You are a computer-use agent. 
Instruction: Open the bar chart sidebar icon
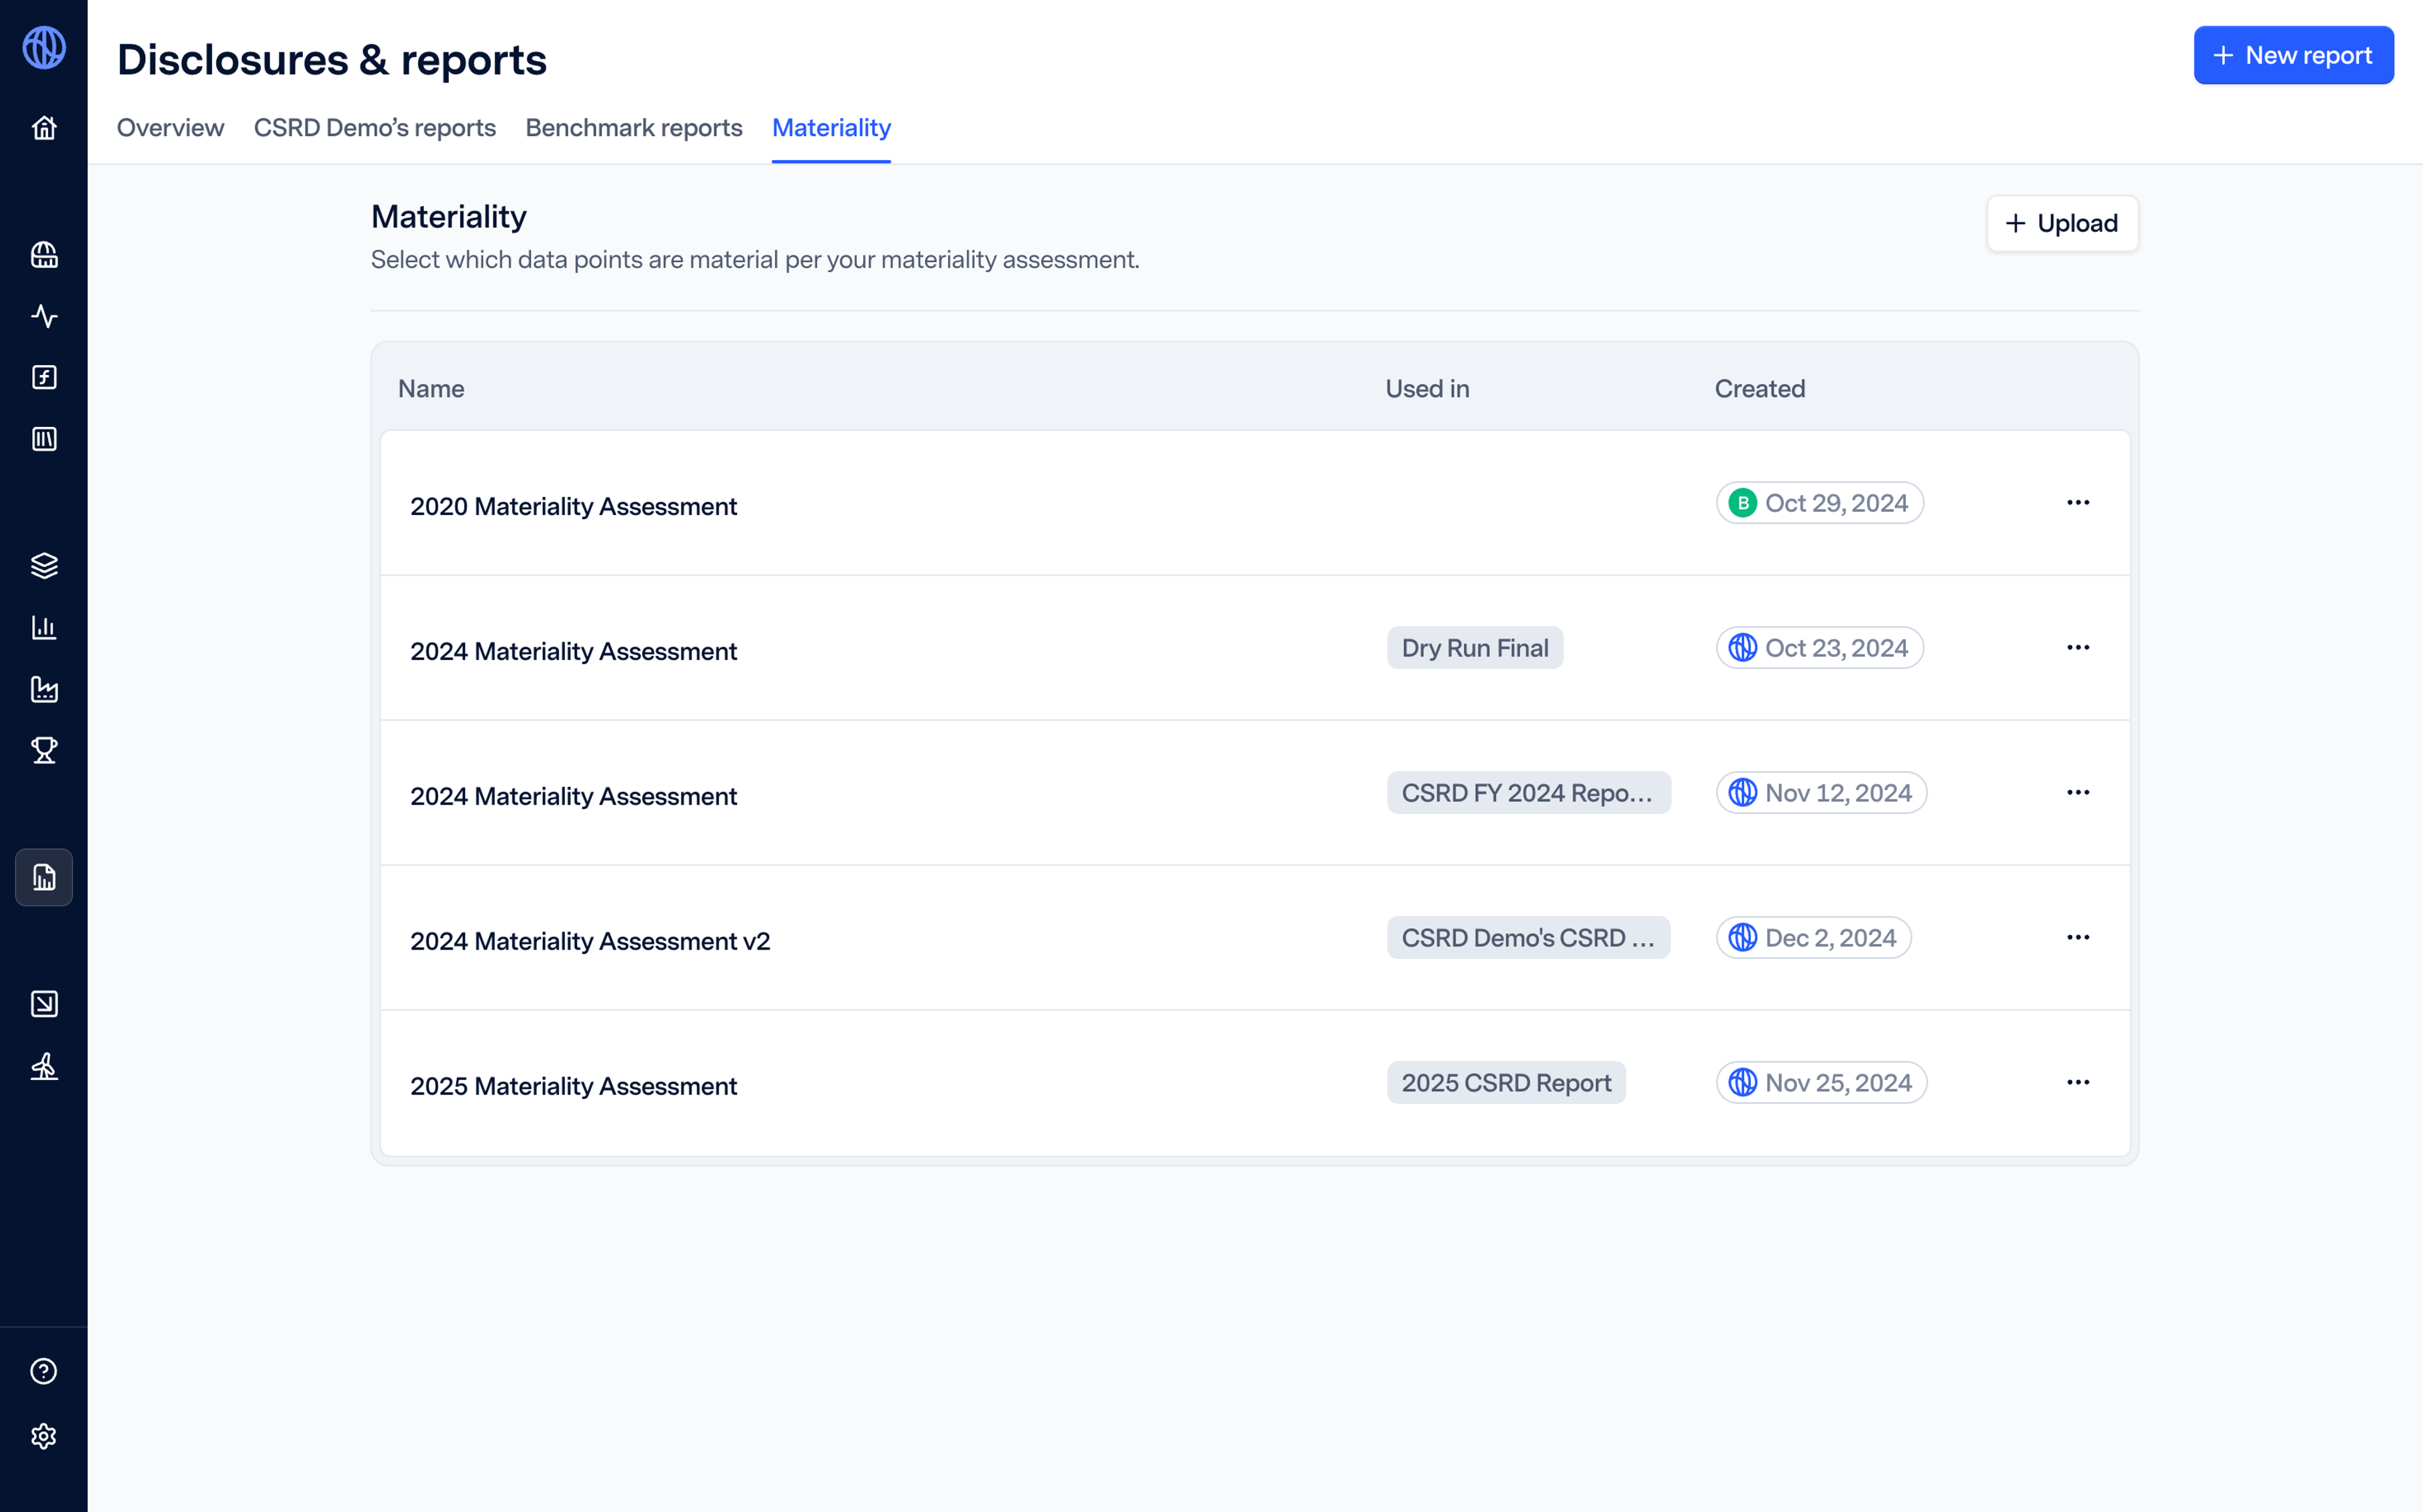tap(44, 628)
